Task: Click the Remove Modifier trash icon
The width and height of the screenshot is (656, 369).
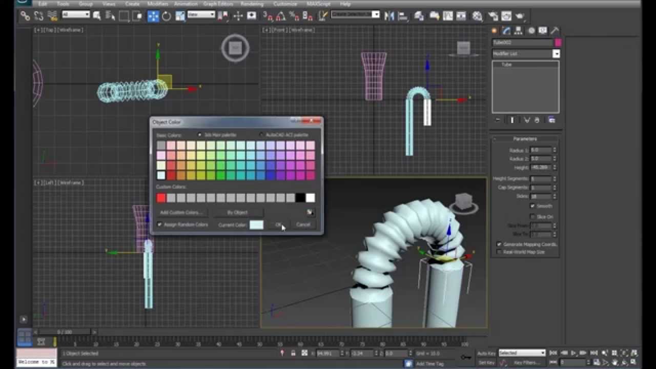Action: pos(537,120)
